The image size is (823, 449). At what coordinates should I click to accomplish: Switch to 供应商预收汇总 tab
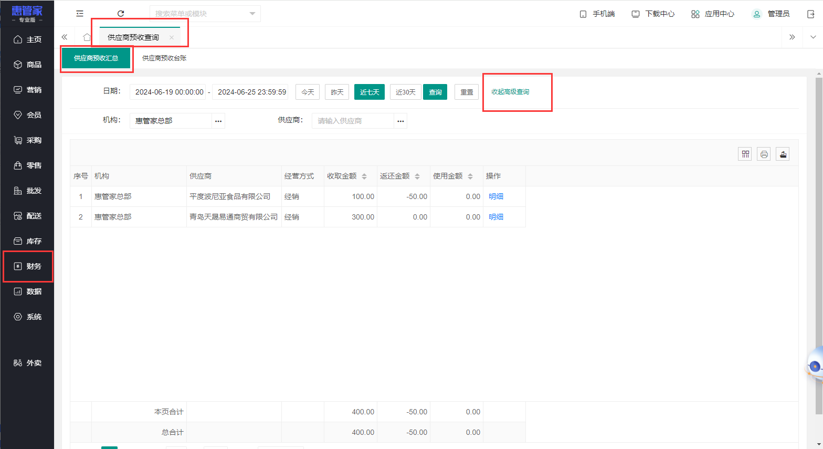(96, 58)
